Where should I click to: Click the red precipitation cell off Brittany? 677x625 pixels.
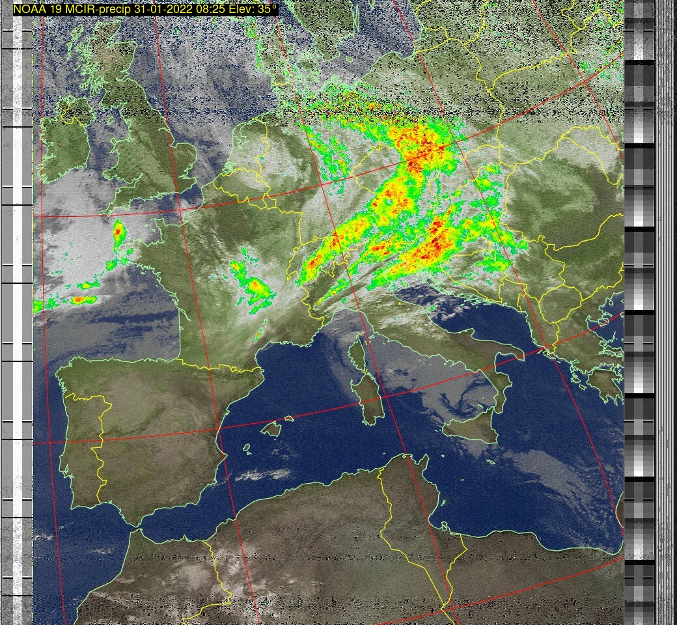click(118, 232)
